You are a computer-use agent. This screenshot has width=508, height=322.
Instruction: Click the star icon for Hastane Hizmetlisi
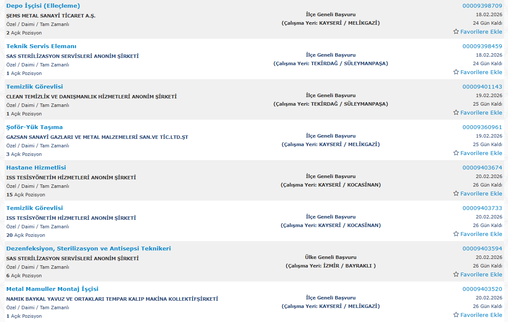456,193
